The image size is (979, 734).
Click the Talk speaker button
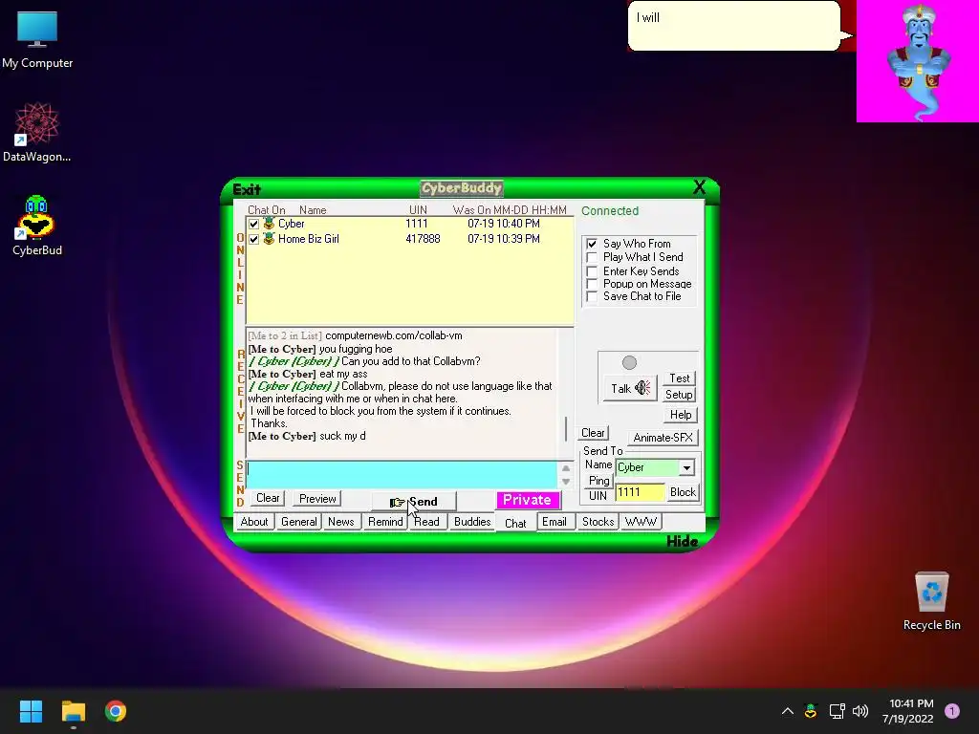click(x=630, y=388)
